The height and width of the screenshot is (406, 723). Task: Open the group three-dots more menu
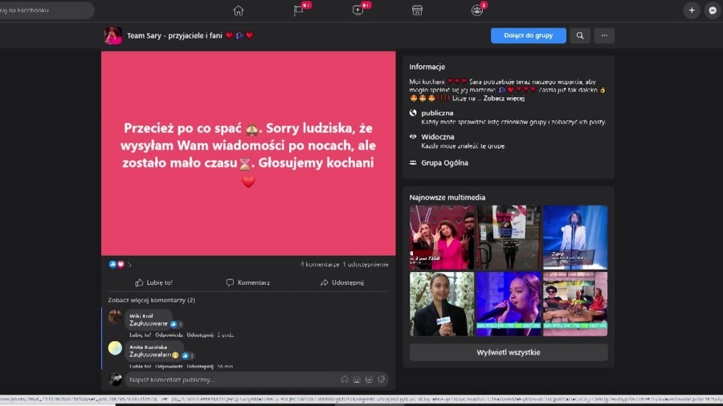click(x=604, y=35)
